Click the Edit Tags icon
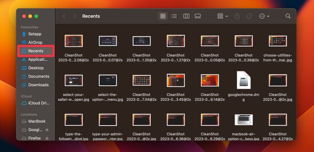314x152 pixels. pos(249,16)
